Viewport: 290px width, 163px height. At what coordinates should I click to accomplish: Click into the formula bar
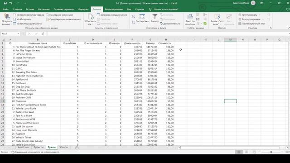168,34
